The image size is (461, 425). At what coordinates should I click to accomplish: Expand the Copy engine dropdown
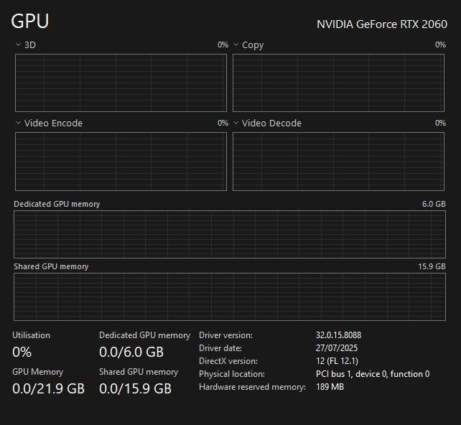(x=236, y=45)
